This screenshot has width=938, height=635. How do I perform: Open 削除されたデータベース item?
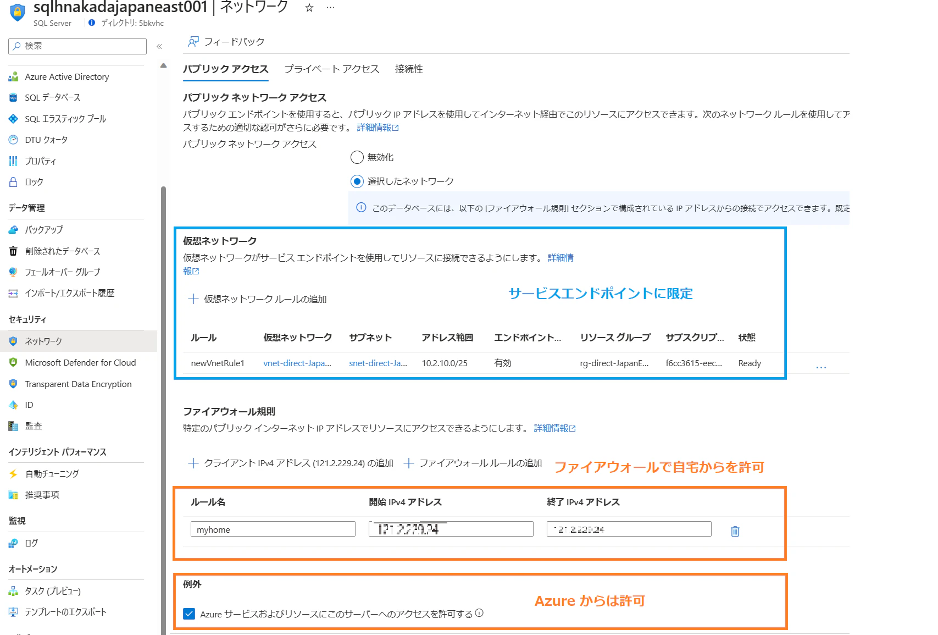pyautogui.click(x=63, y=251)
